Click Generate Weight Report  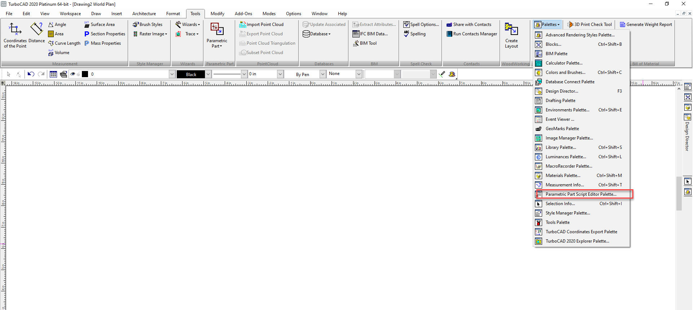coord(646,25)
